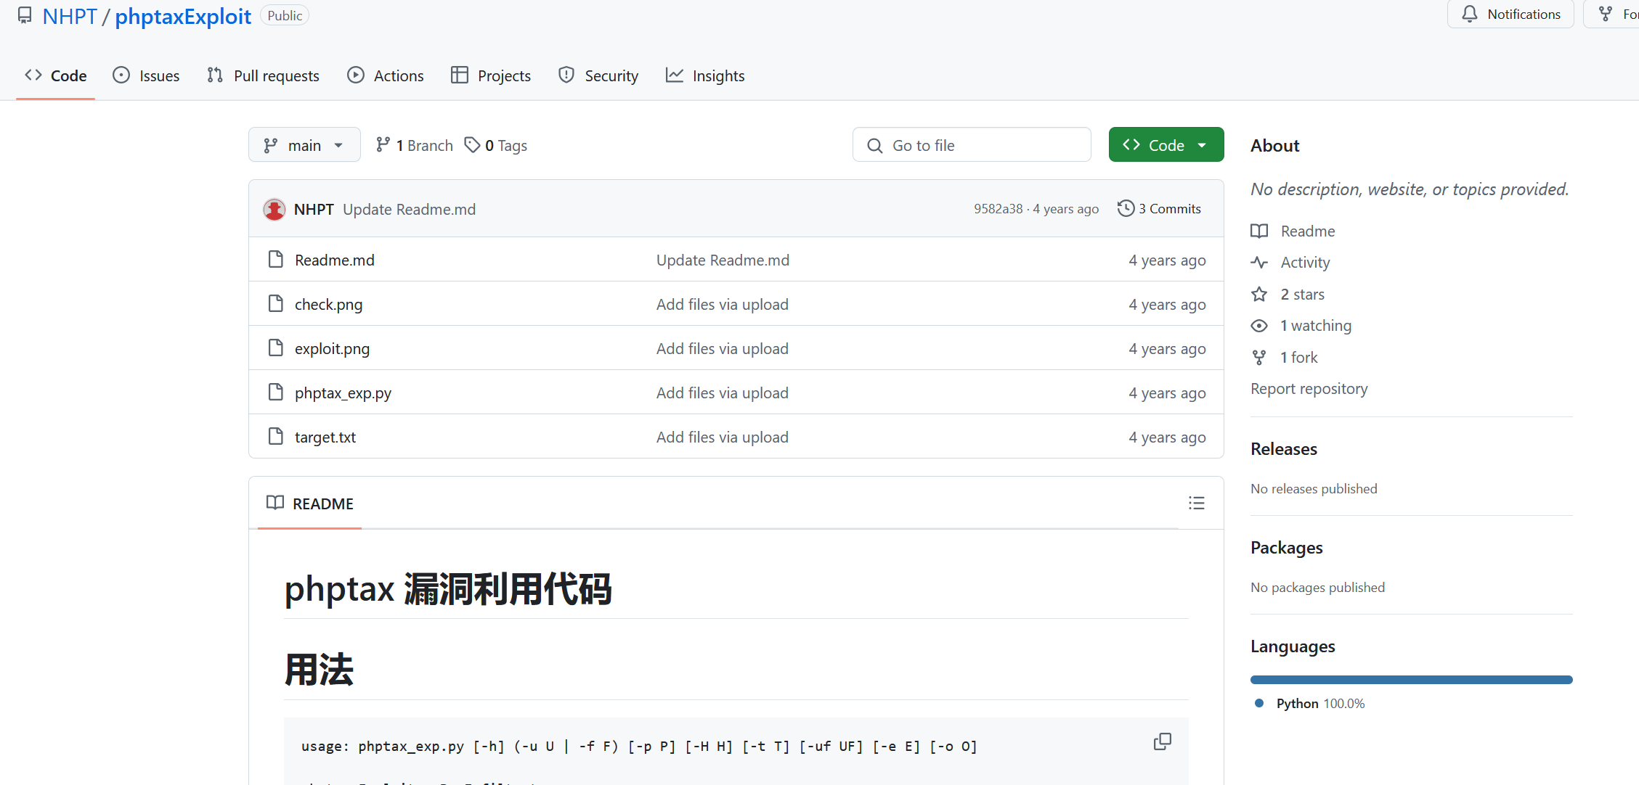Open the exploit.png file
Screen dimensions: 1639x785
[x=332, y=348]
